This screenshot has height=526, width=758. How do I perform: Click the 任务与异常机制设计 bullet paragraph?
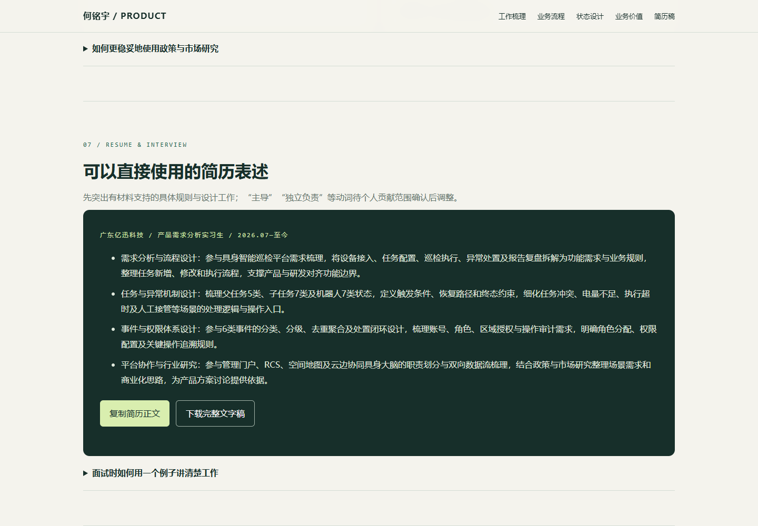pos(388,301)
